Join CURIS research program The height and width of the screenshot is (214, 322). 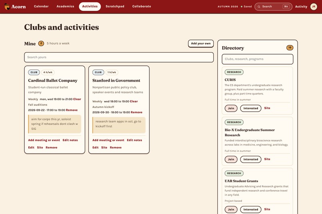(x=231, y=108)
